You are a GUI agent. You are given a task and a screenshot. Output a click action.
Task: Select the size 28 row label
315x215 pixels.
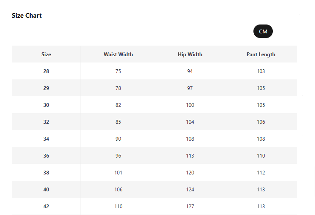(x=46, y=71)
